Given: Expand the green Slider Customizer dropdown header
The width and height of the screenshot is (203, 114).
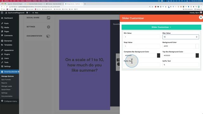Looking at the screenshot, I should point(161,27).
